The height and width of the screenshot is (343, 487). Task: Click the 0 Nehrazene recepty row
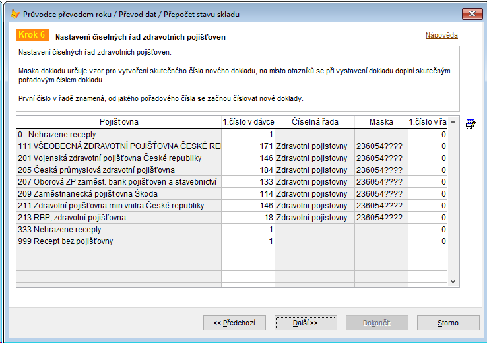[119, 134]
